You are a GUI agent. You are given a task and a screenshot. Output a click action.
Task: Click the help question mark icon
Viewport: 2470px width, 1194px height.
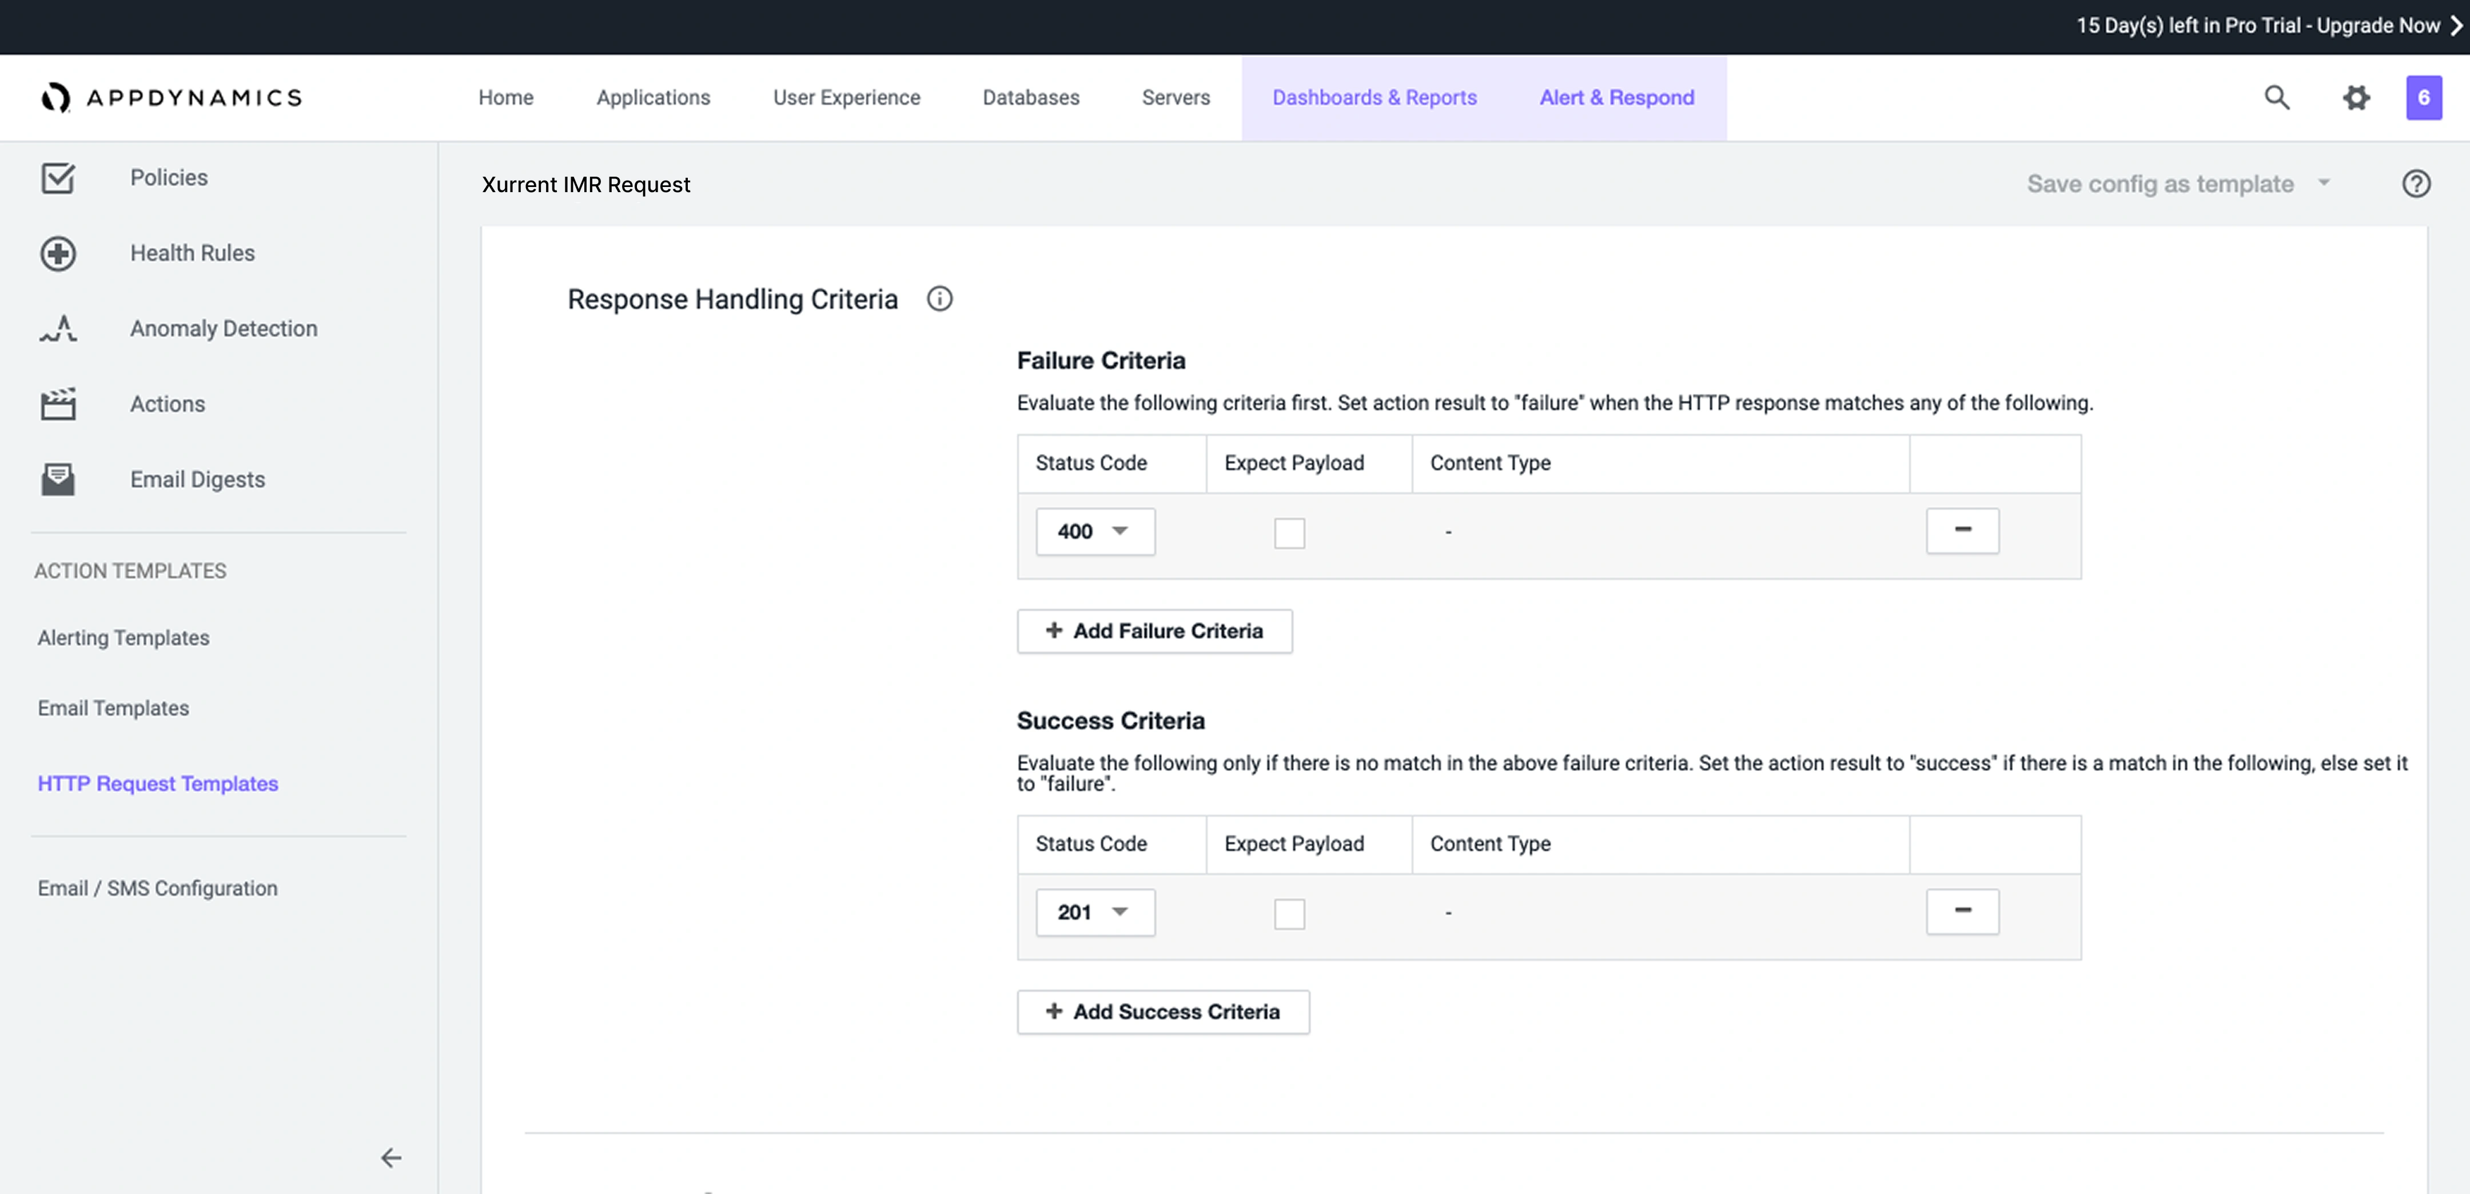(x=2415, y=184)
